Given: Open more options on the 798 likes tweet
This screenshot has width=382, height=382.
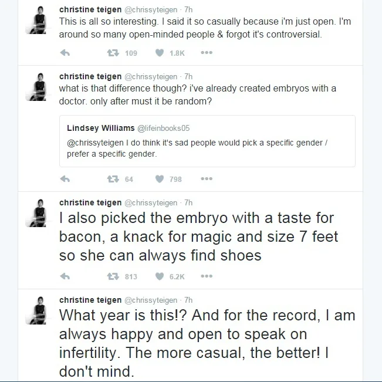Looking at the screenshot, I should (x=207, y=179).
